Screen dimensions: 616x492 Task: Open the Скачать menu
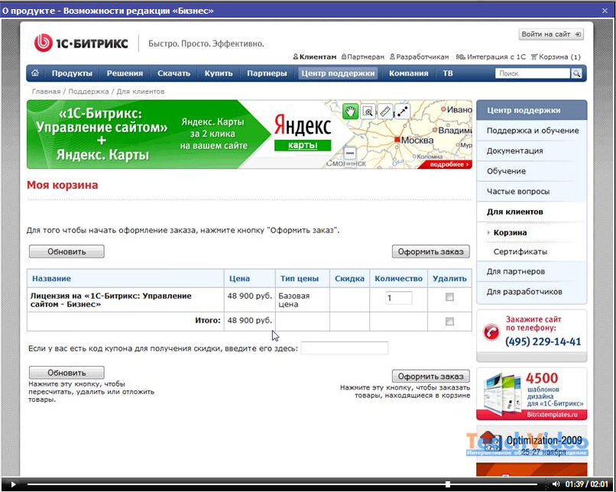[173, 73]
